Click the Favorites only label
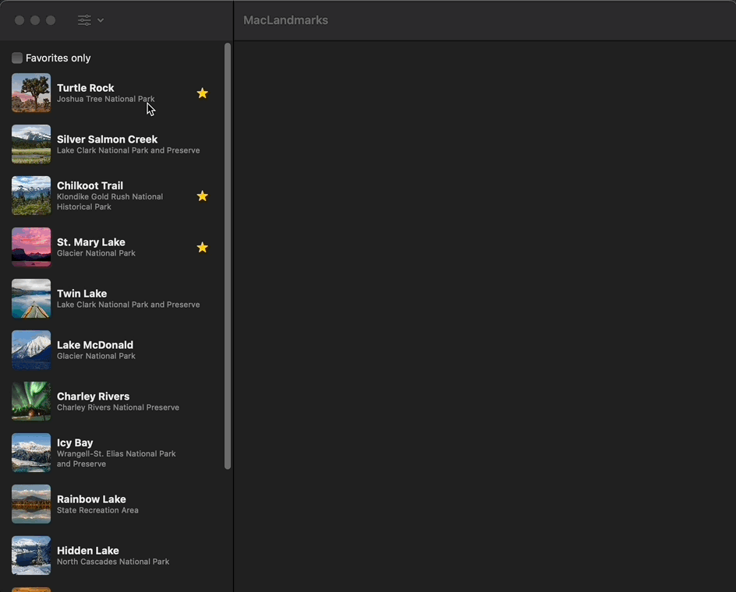This screenshot has height=592, width=736. tap(58, 58)
